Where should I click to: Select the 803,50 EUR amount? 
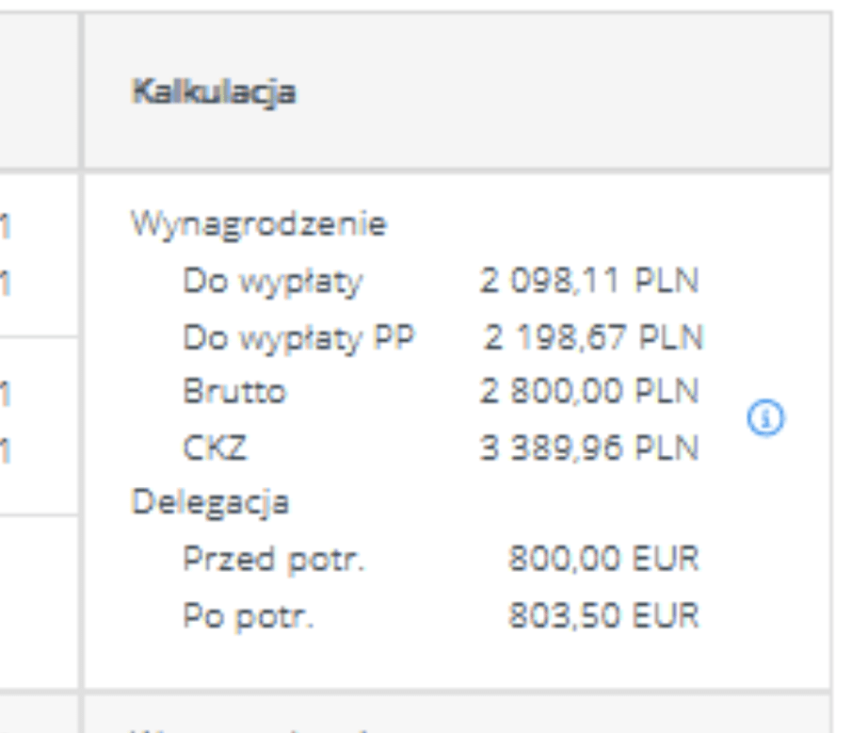click(x=603, y=615)
